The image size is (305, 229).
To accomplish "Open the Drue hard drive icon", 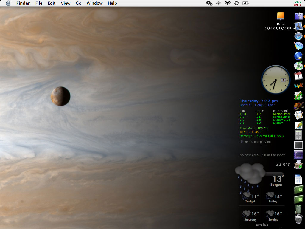I will point(280,17).
